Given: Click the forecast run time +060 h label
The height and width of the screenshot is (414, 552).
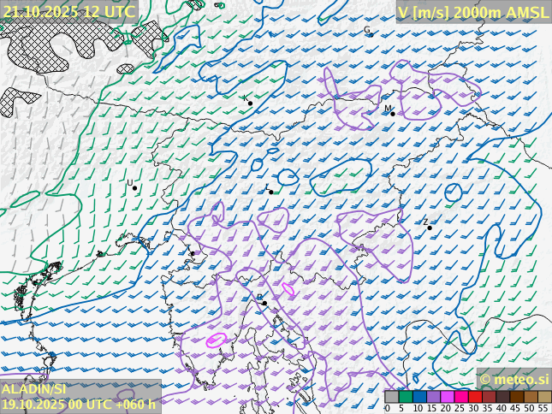Looking at the screenshot, I should [137, 404].
